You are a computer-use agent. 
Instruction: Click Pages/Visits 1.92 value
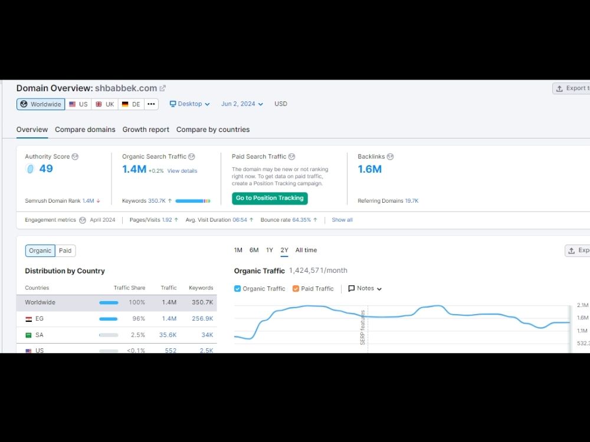click(x=167, y=220)
